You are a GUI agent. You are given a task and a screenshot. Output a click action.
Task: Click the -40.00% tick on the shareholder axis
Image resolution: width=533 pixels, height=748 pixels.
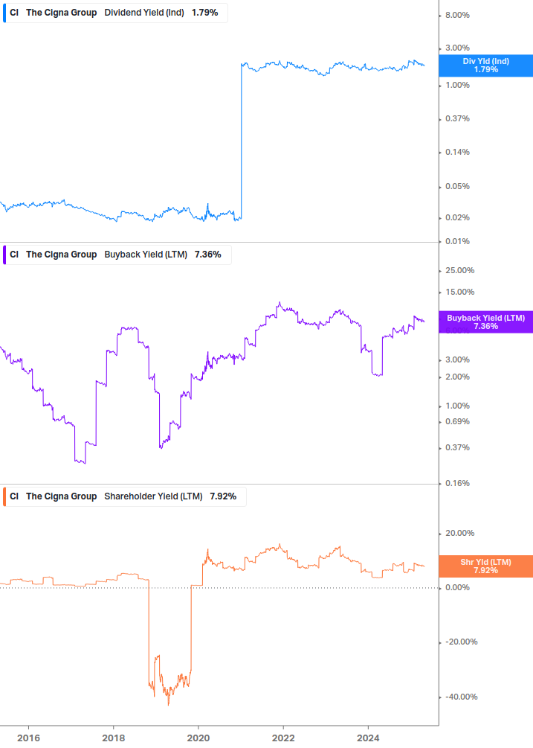tap(461, 697)
